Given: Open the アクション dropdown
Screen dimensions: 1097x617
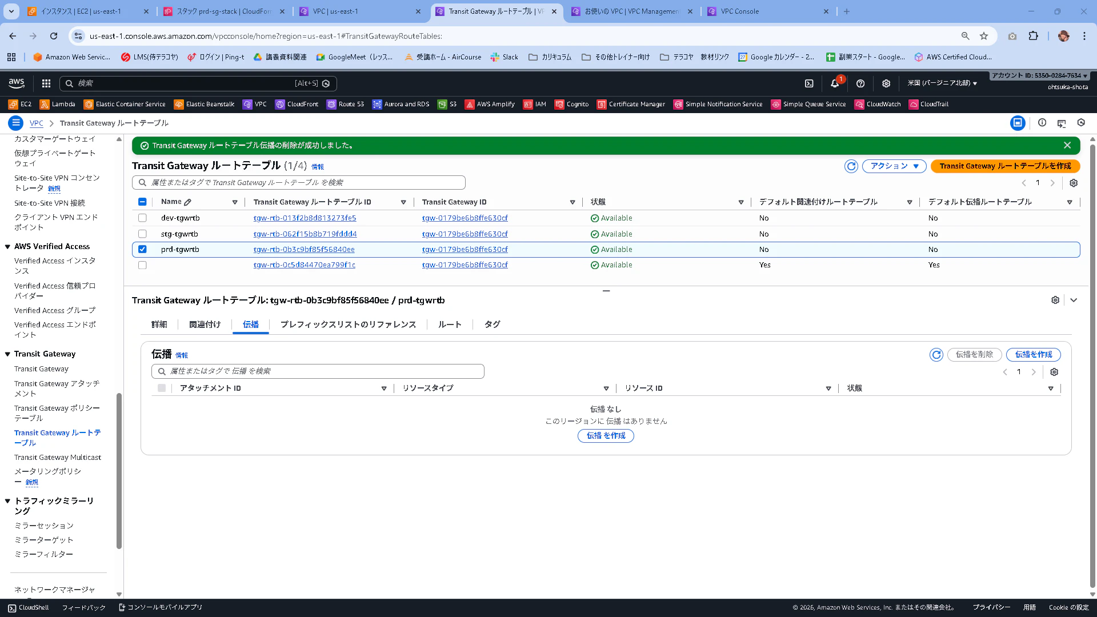Looking at the screenshot, I should (x=894, y=166).
